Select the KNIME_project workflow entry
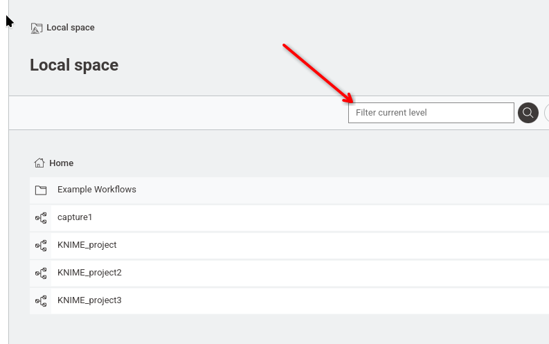Viewport: 549px width, 344px height. point(87,245)
